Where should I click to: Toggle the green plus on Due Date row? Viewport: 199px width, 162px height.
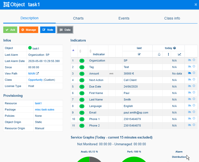coord(82,86)
